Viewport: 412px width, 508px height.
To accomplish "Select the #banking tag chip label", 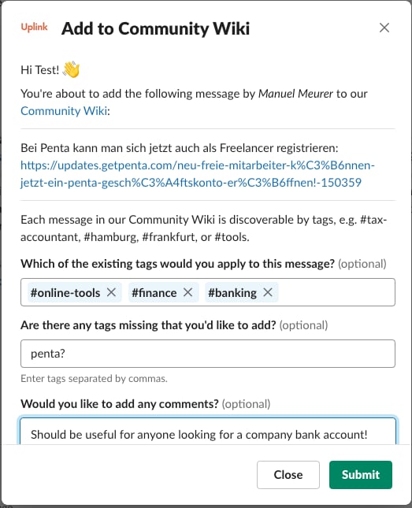I will (x=232, y=292).
